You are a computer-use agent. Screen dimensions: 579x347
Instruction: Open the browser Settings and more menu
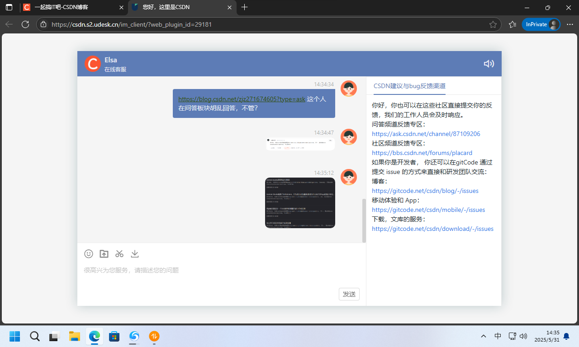point(570,24)
